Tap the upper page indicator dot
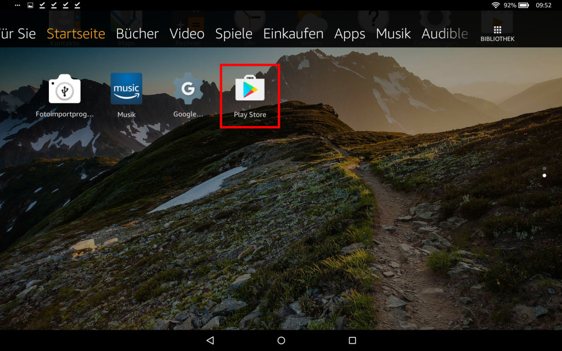 (544, 168)
